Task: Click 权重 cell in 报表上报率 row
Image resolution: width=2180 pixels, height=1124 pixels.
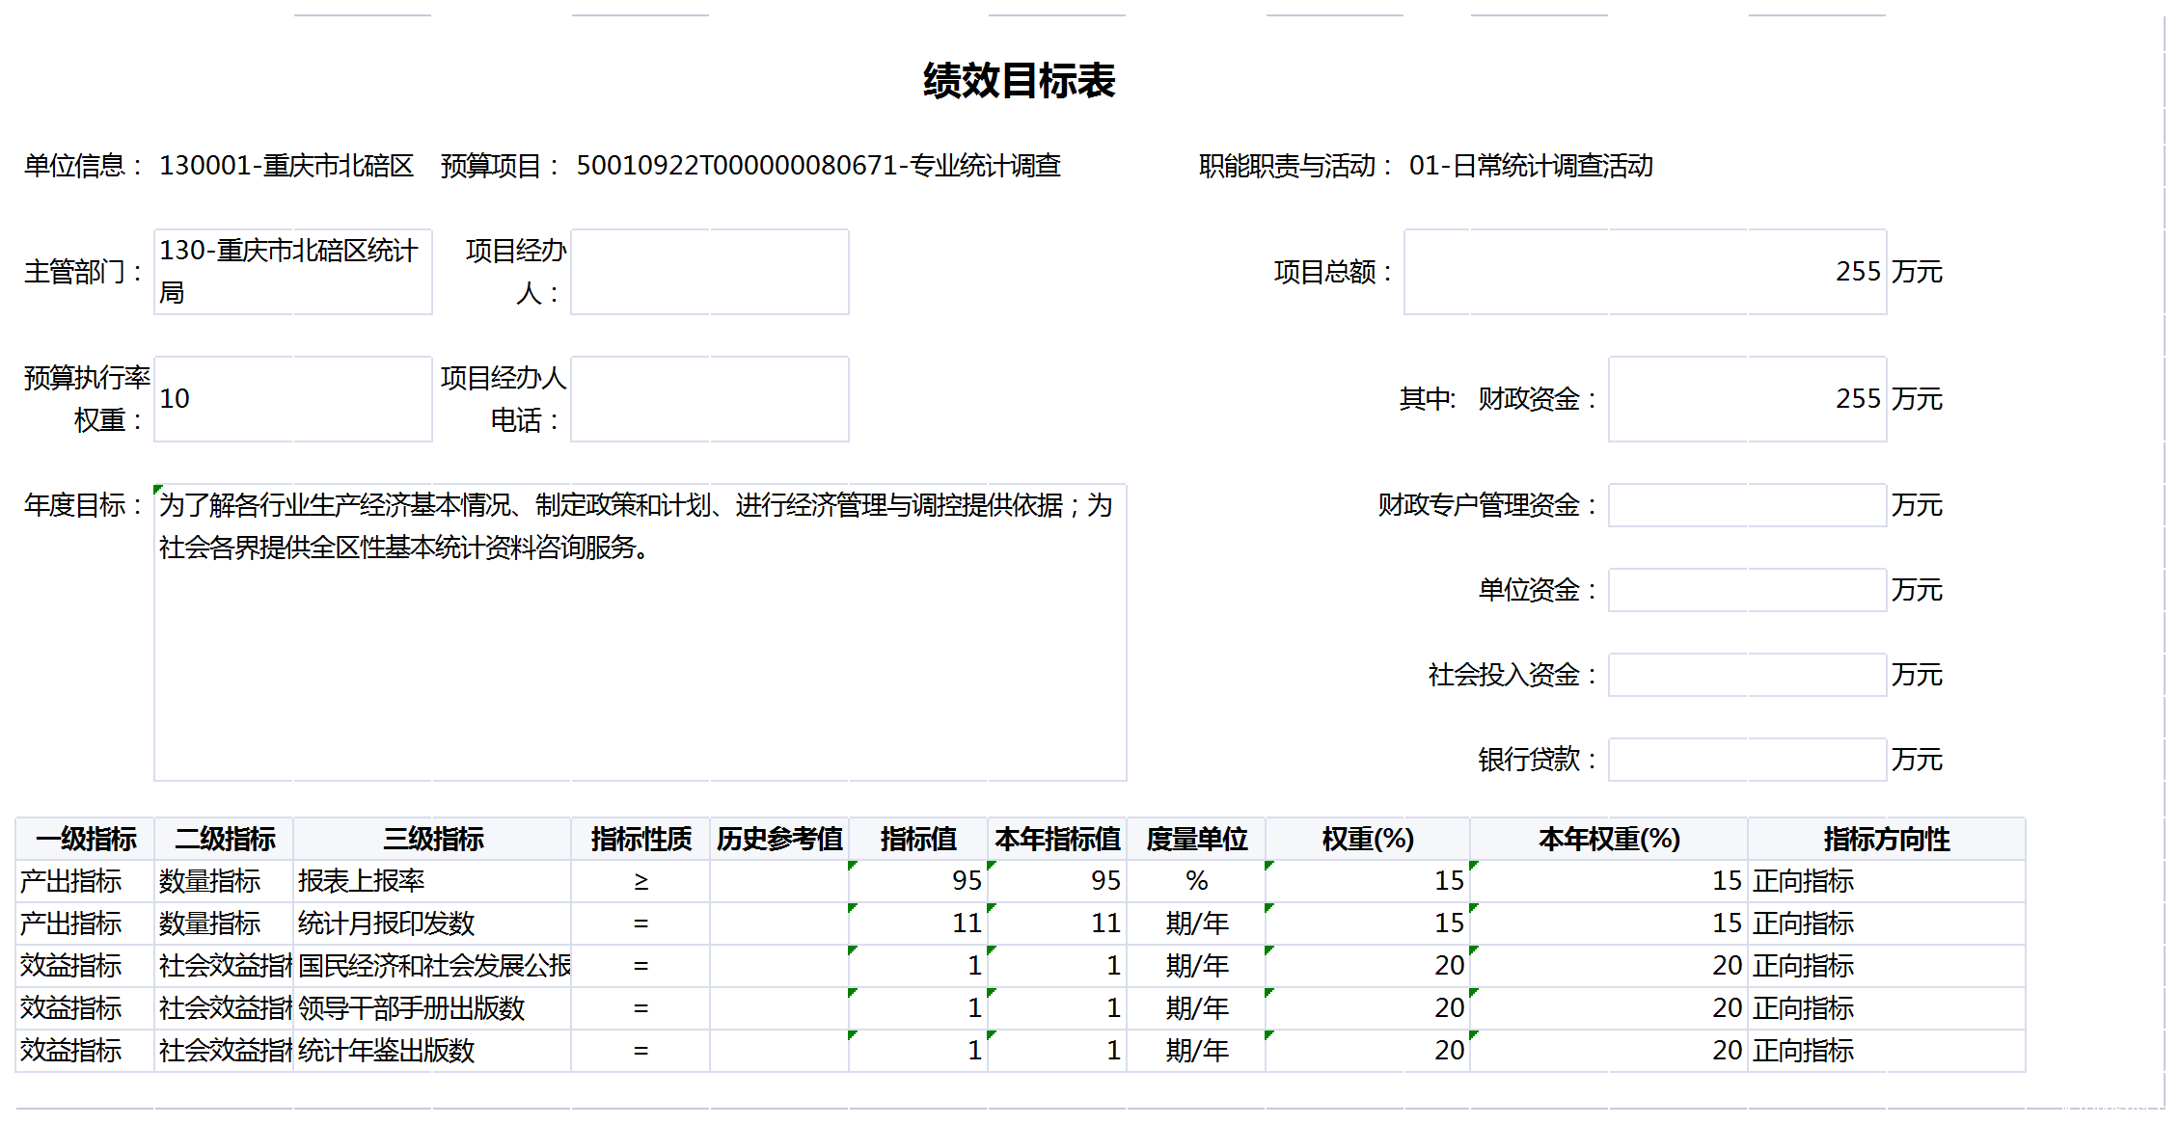Action: (1368, 881)
